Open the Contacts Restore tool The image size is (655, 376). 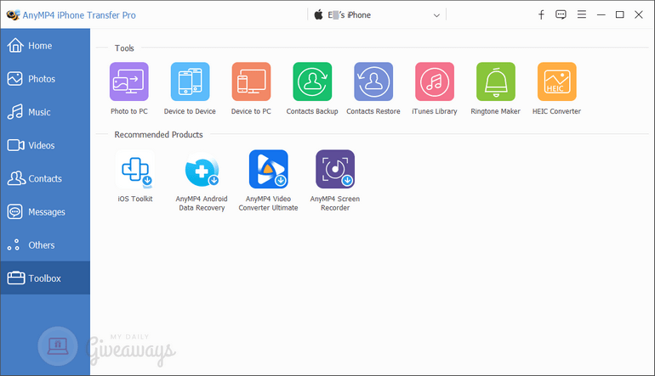373,81
